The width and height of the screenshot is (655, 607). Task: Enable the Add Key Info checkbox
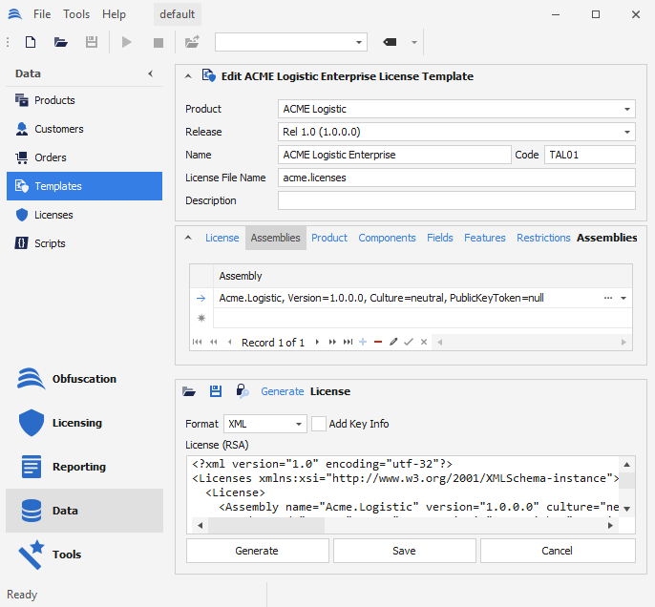click(x=319, y=424)
